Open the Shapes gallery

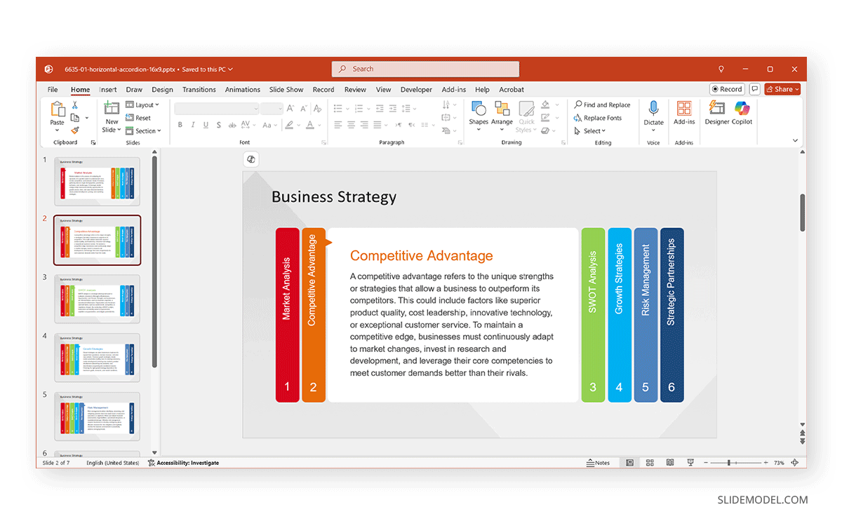click(x=479, y=112)
